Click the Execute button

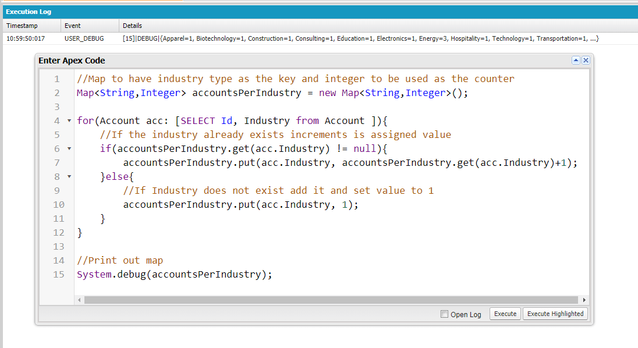(x=505, y=314)
